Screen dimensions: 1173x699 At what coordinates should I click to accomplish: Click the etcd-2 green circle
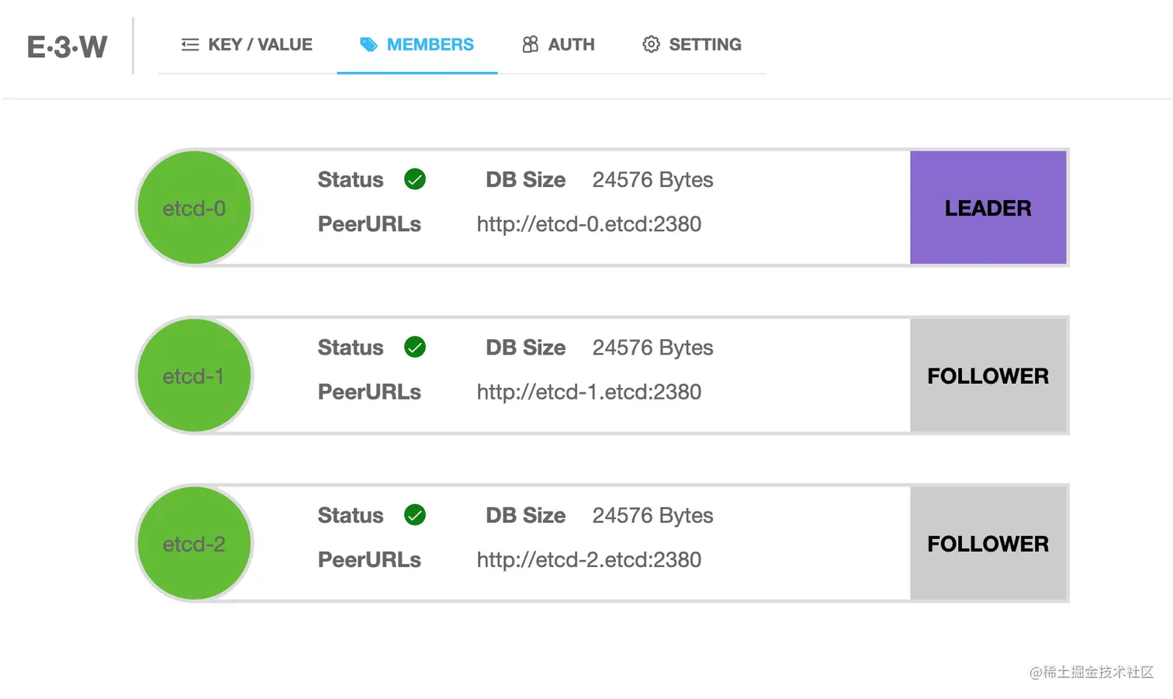[194, 544]
